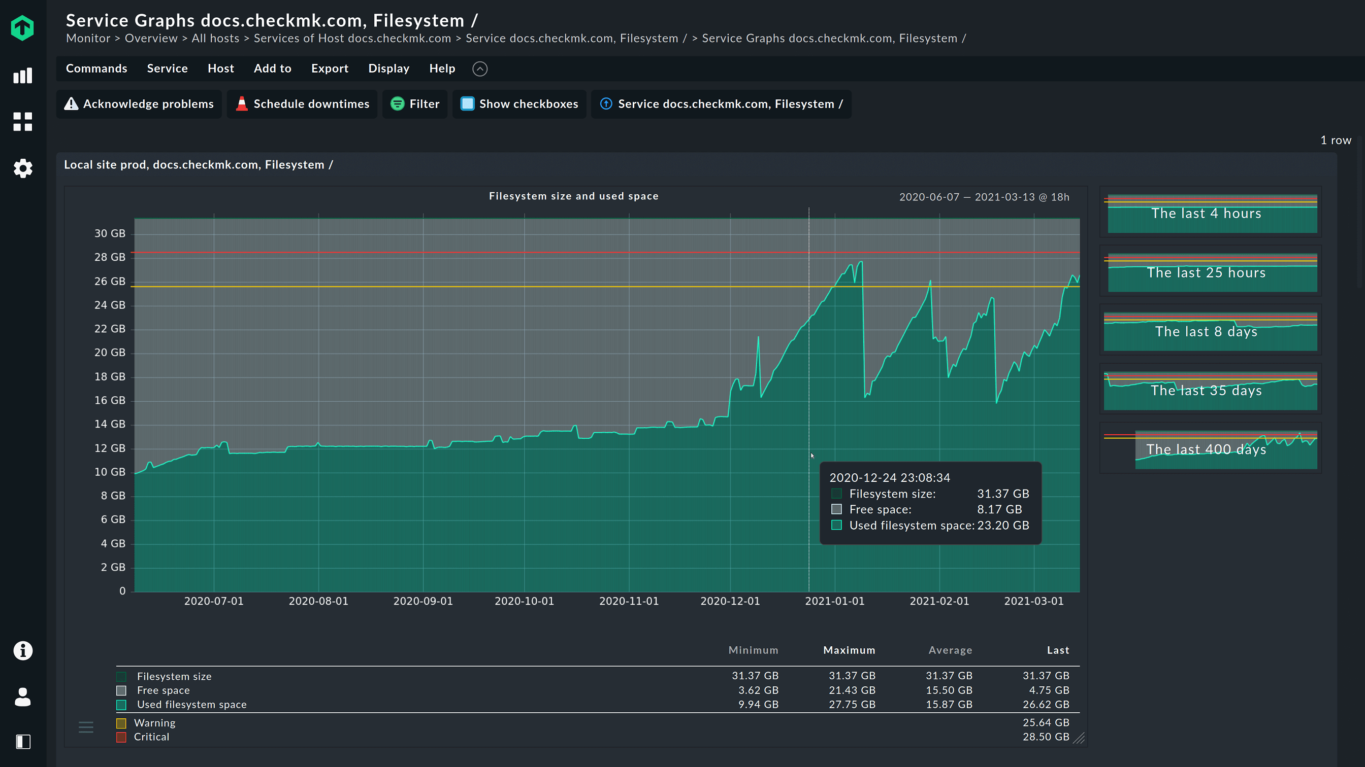Click the All hosts breadcrumb link
The width and height of the screenshot is (1365, 767).
click(x=215, y=38)
